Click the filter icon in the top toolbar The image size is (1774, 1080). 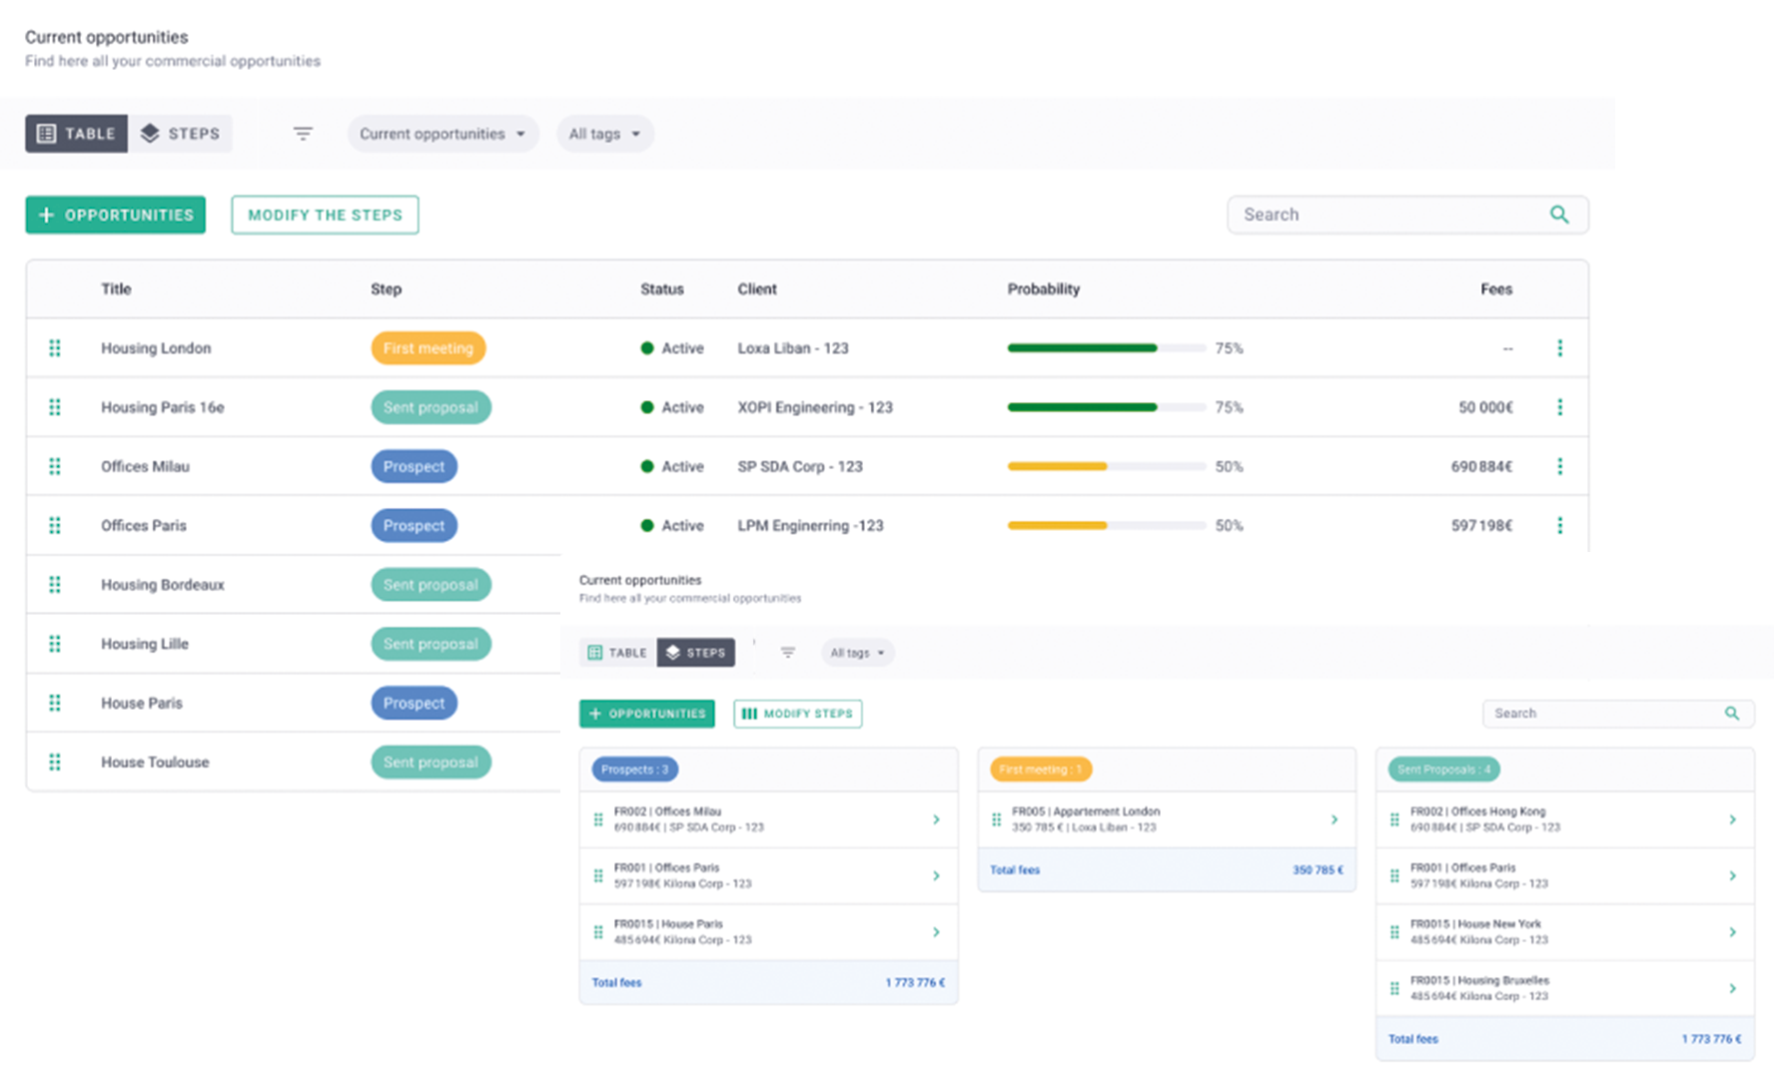click(x=303, y=134)
